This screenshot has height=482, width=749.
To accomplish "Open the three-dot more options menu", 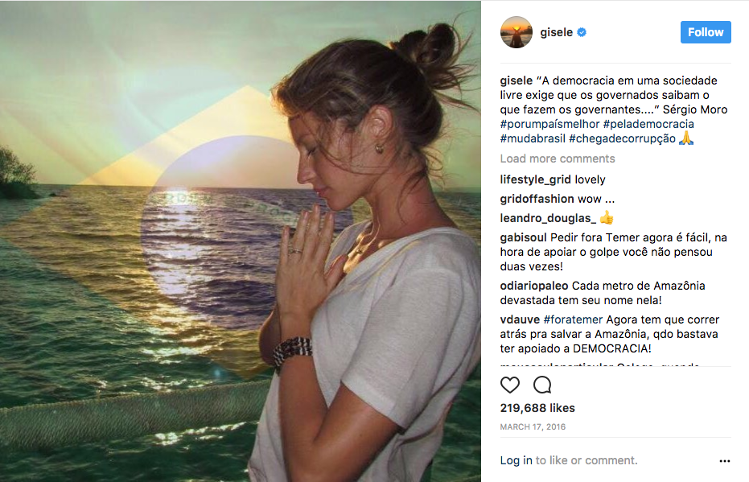I will tap(724, 461).
